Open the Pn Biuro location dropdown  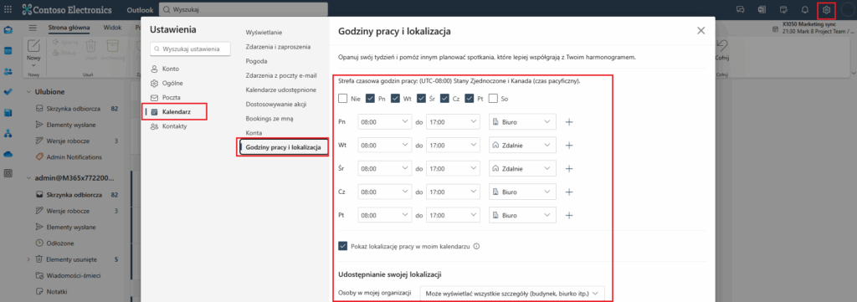(x=522, y=122)
